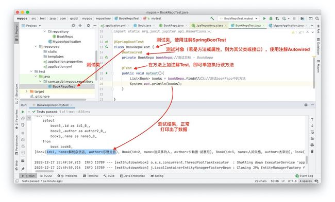The width and height of the screenshot is (335, 202).
Task: Toggle soft-wrap icon in Run output sidebar
Action: (312, 132)
